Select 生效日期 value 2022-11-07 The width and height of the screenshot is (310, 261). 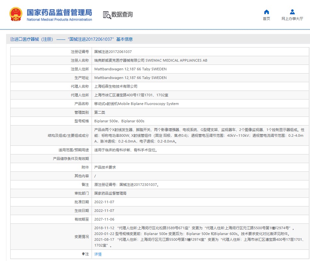tap(104, 211)
